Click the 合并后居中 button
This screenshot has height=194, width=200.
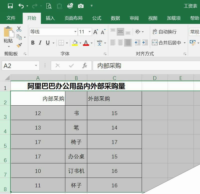(166, 43)
